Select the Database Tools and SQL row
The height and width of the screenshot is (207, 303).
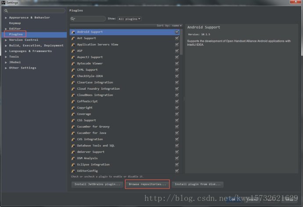point(125,145)
